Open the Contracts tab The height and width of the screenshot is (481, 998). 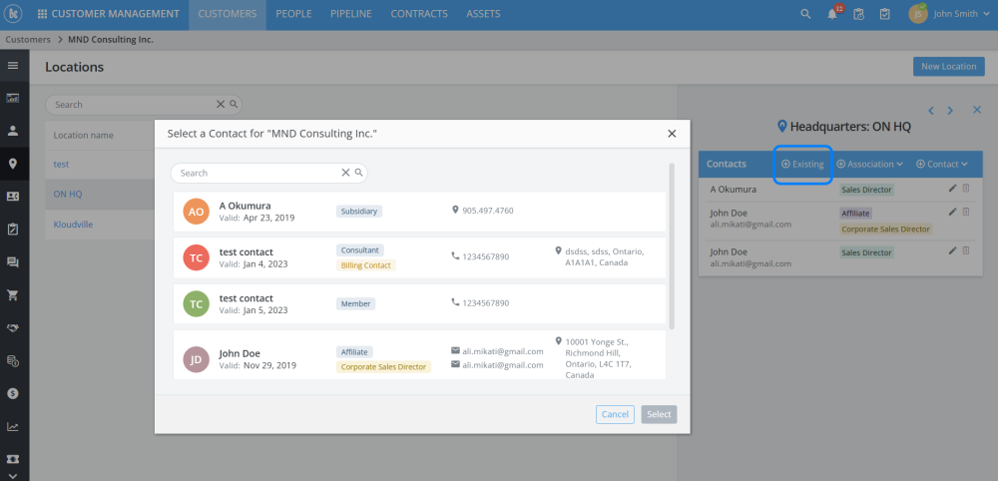(x=418, y=14)
